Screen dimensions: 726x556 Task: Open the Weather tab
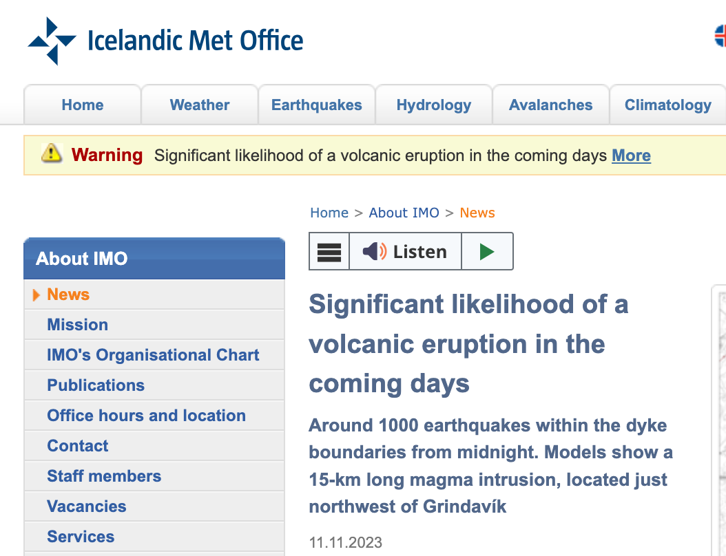[x=200, y=105]
